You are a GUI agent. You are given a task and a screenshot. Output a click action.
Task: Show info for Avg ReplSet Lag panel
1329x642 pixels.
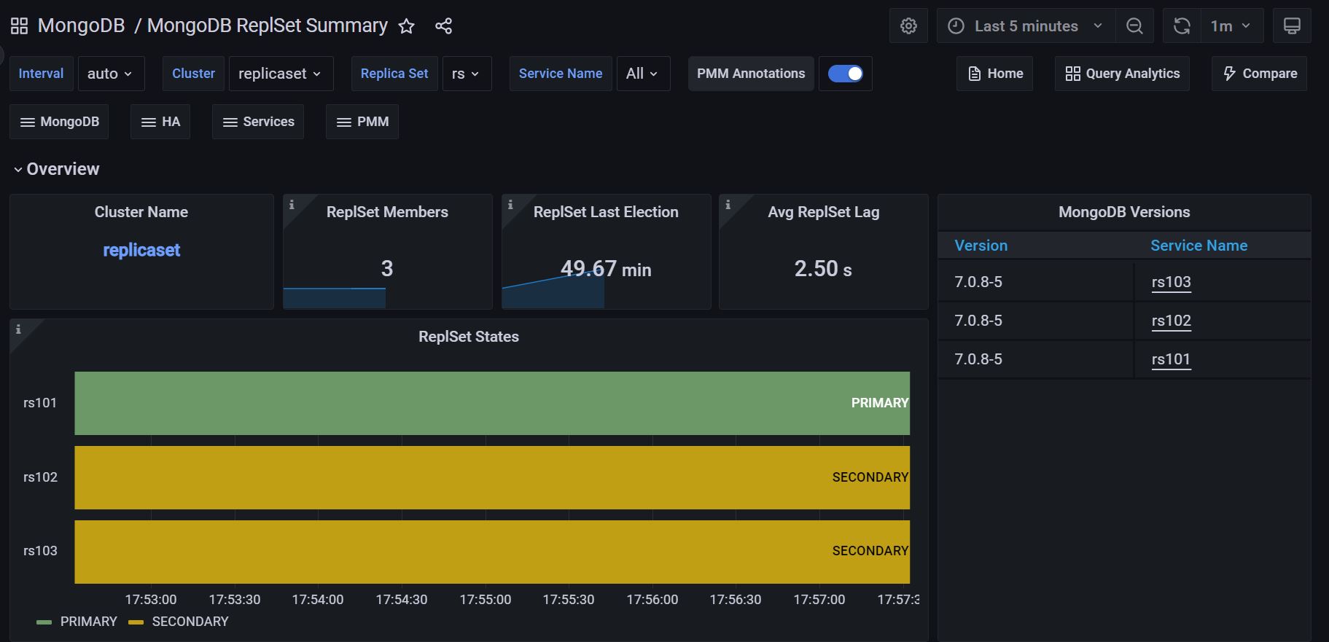click(x=728, y=205)
